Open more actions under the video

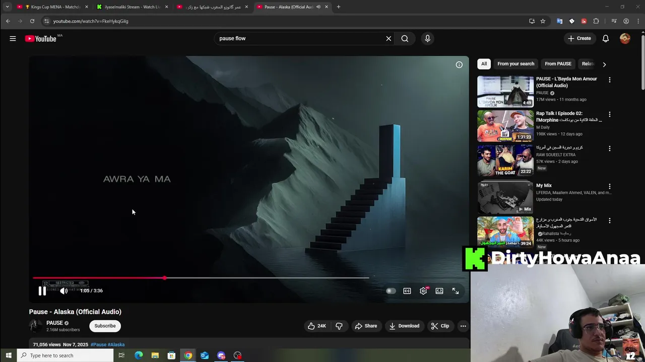click(463, 326)
